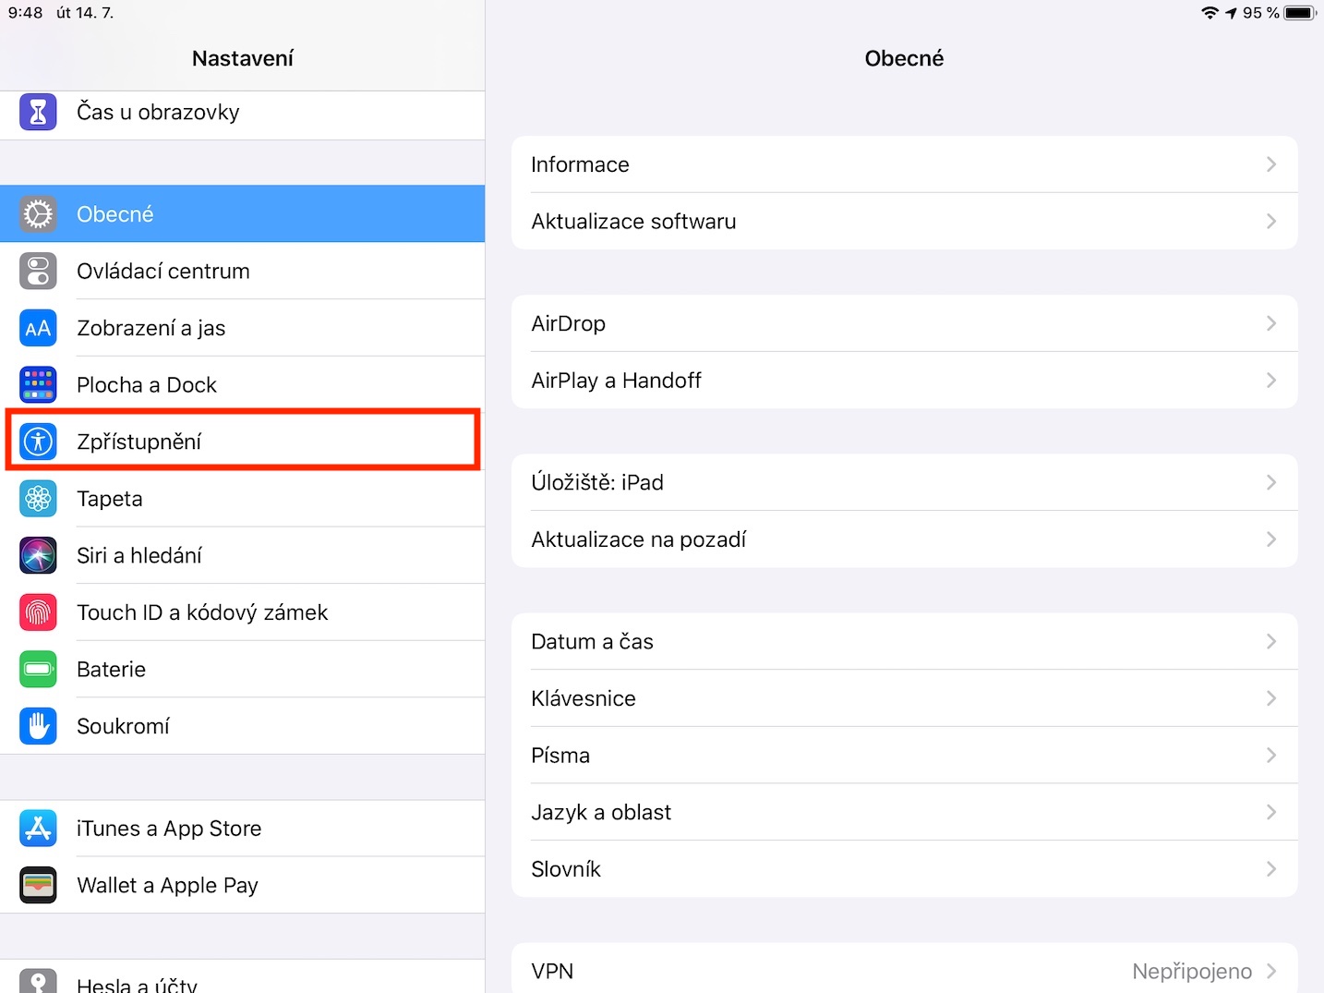This screenshot has height=993, width=1324.
Task: Tap the Tapeta flower icon
Action: (x=38, y=499)
